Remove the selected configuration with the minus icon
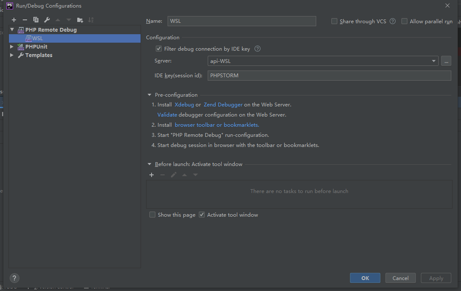This screenshot has height=291, width=461. tap(24, 20)
